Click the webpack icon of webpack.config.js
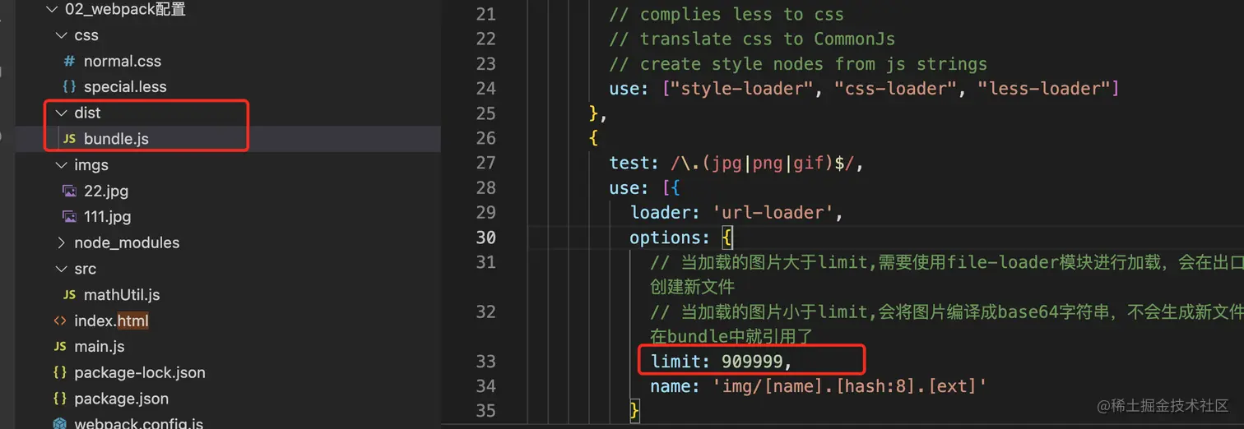The height and width of the screenshot is (429, 1244). 60,424
